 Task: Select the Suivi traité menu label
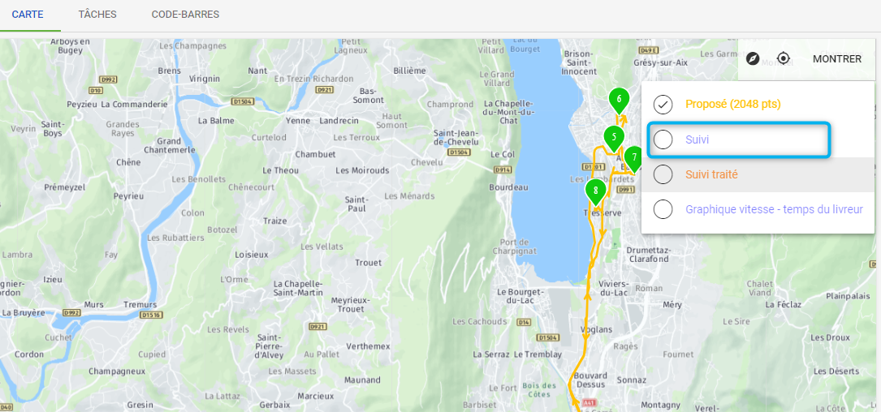711,174
